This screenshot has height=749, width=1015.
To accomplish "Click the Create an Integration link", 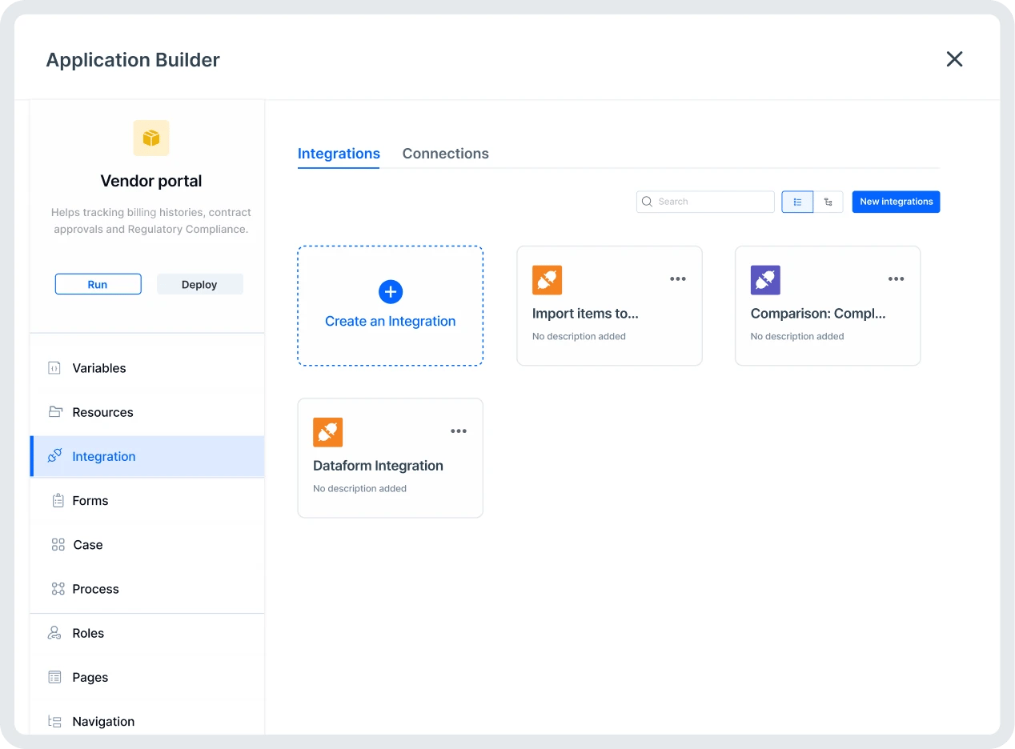I will [x=390, y=321].
